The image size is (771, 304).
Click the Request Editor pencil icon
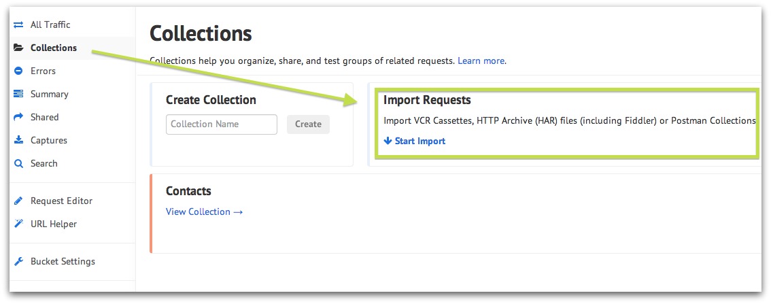pyautogui.click(x=18, y=201)
